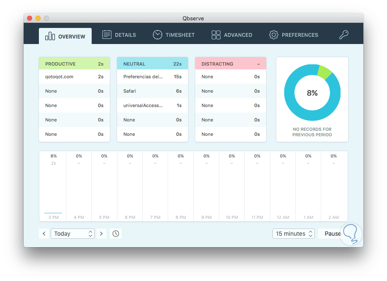
Task: Switch to the Details tab
Action: click(x=119, y=35)
